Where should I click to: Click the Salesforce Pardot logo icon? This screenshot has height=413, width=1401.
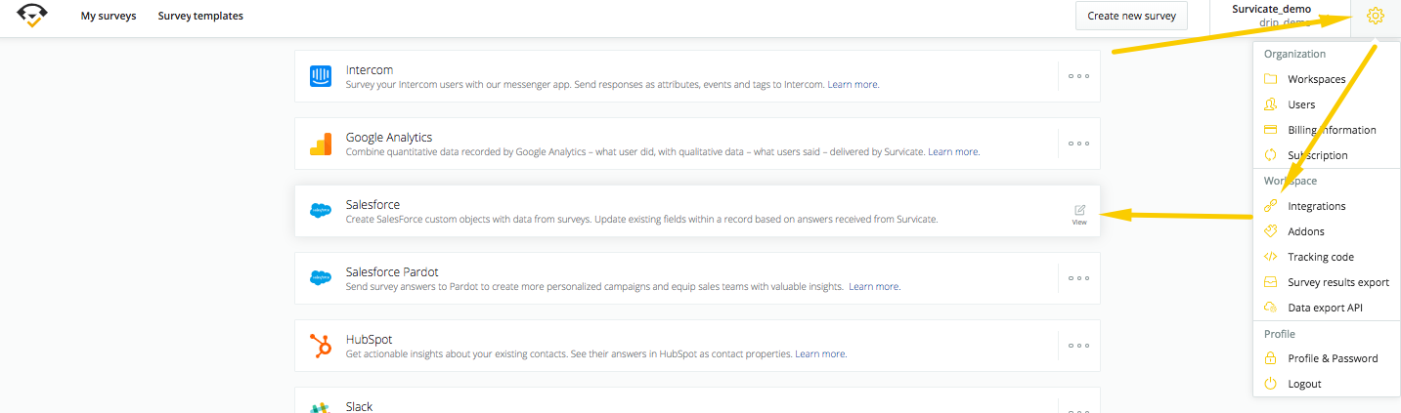point(321,278)
